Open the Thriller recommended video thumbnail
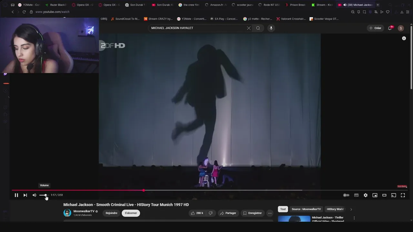The image size is (413, 232). 294,219
